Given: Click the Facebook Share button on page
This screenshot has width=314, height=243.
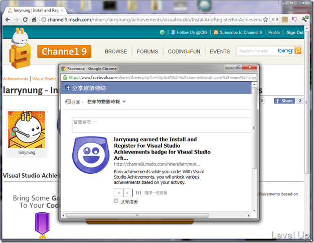Looking at the screenshot, I should coord(284,101).
